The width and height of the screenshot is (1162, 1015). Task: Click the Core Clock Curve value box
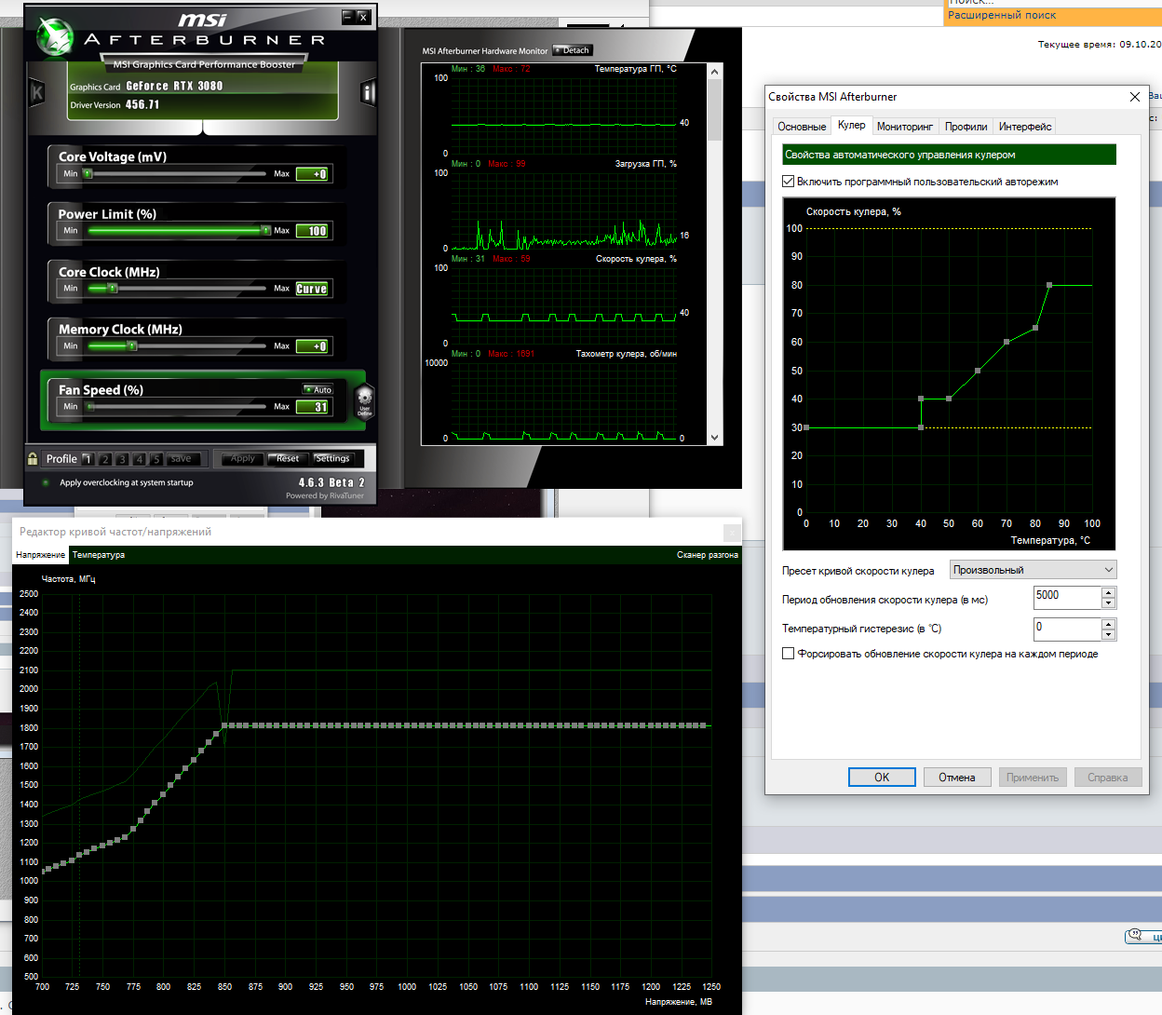(312, 289)
